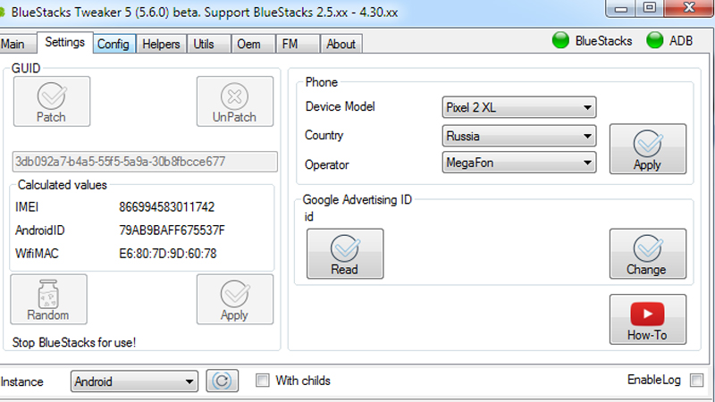Minimize the BlueStacks Tweaker window
Screen dimensions: 715x402
click(621, 9)
